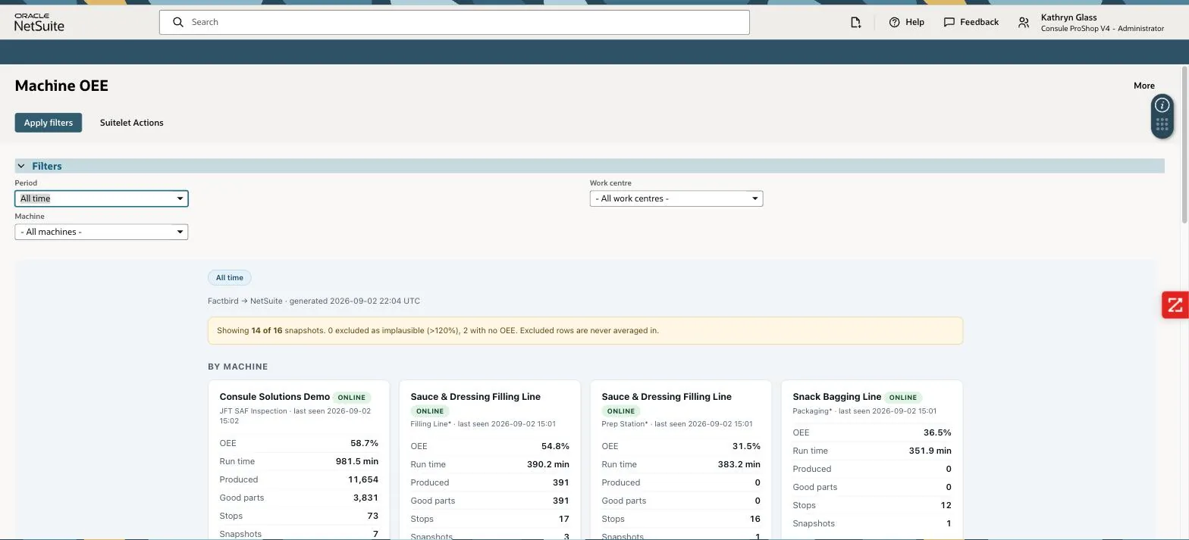
Task: Click the Filling Line* last seen subtitle
Action: tap(483, 424)
